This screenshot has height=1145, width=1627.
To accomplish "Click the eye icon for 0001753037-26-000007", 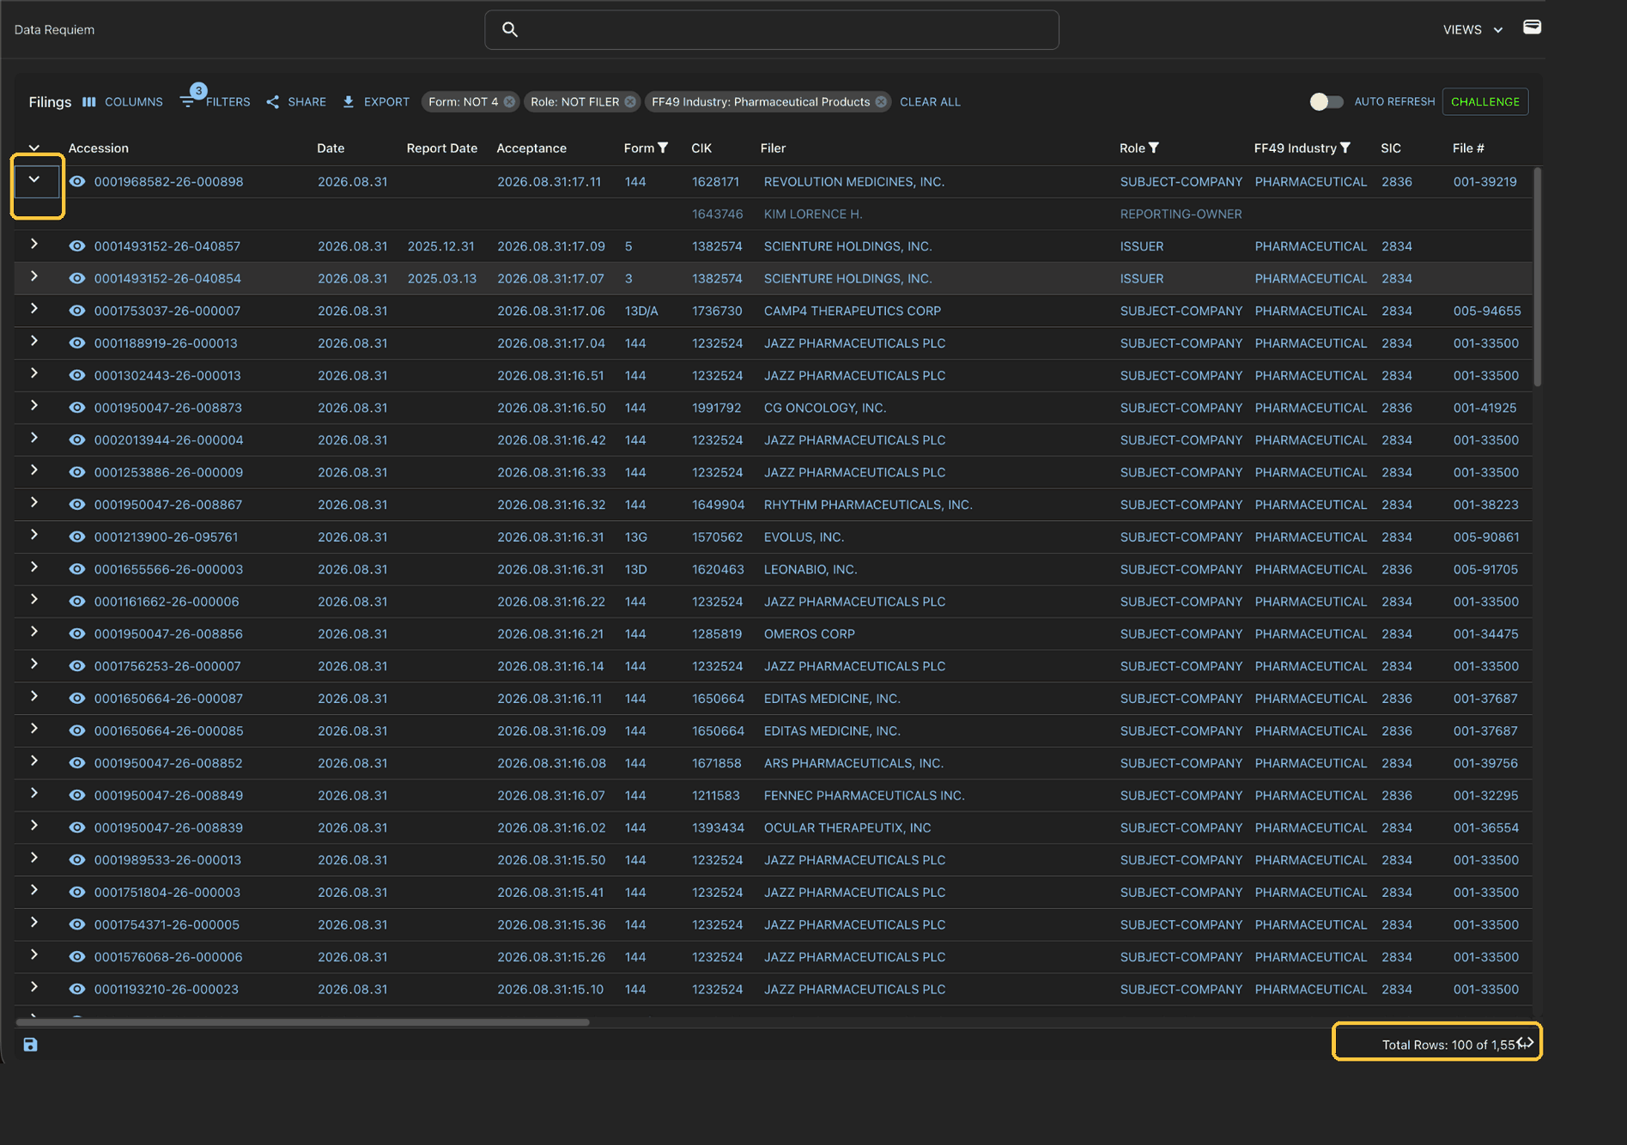I will (77, 311).
